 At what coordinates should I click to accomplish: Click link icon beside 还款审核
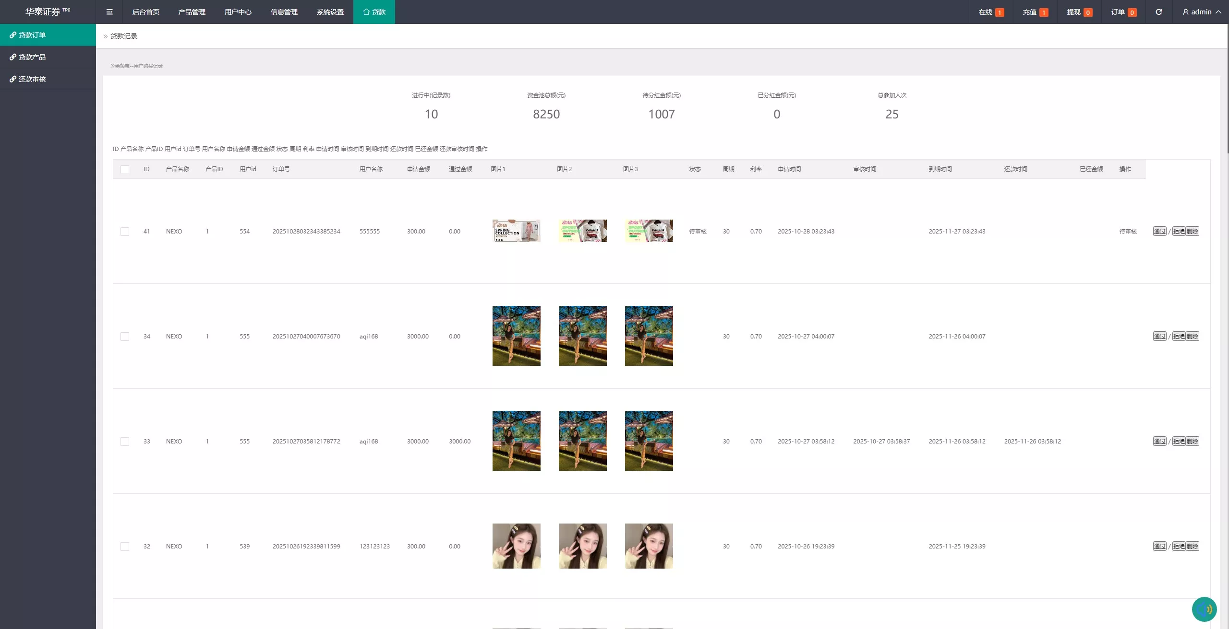tap(13, 79)
